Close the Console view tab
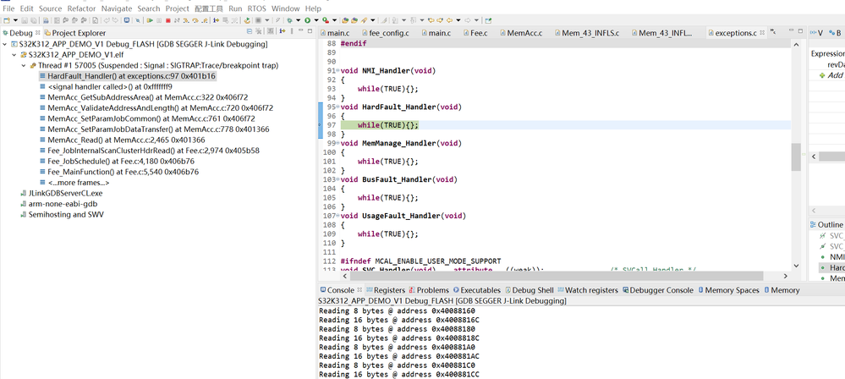The width and height of the screenshot is (845, 379). pyautogui.click(x=360, y=290)
